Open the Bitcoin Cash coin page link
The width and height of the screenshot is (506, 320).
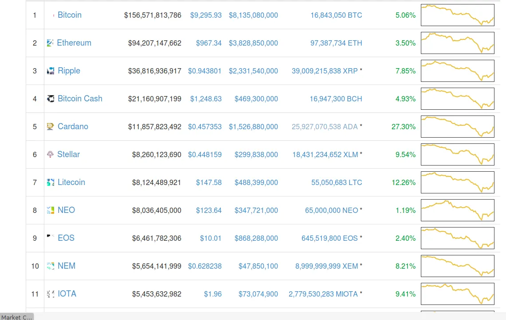tap(80, 99)
